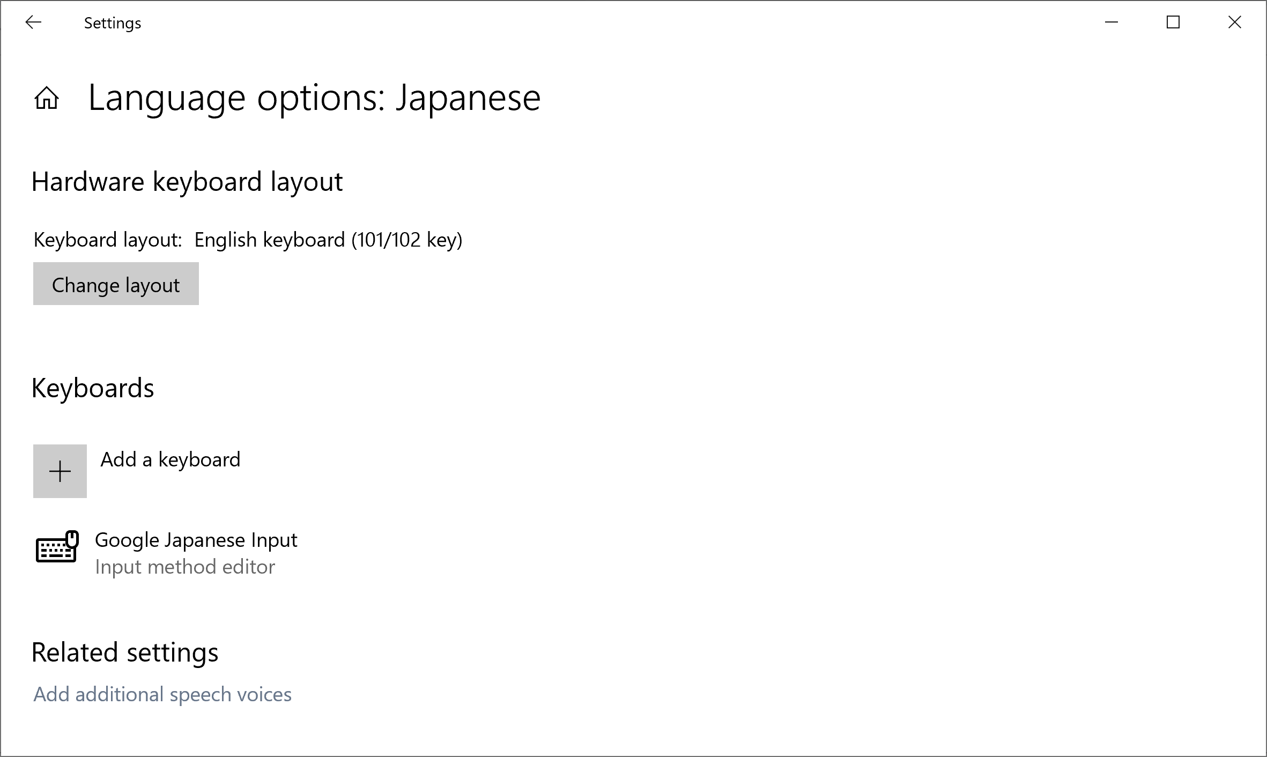Go back using the arrow icon
1267x757 pixels.
pyautogui.click(x=33, y=23)
